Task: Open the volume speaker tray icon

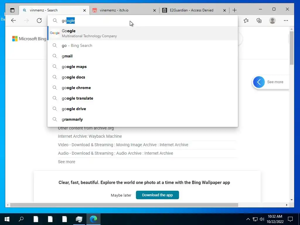Action: pos(262,219)
